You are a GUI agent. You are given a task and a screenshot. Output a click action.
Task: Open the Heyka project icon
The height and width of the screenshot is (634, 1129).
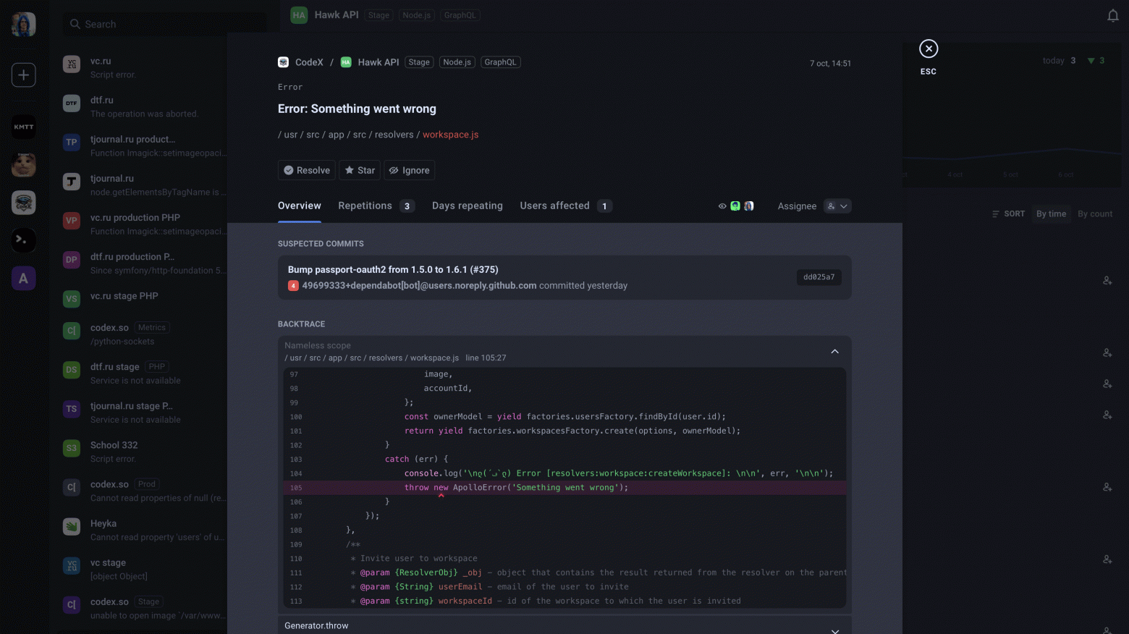[72, 526]
